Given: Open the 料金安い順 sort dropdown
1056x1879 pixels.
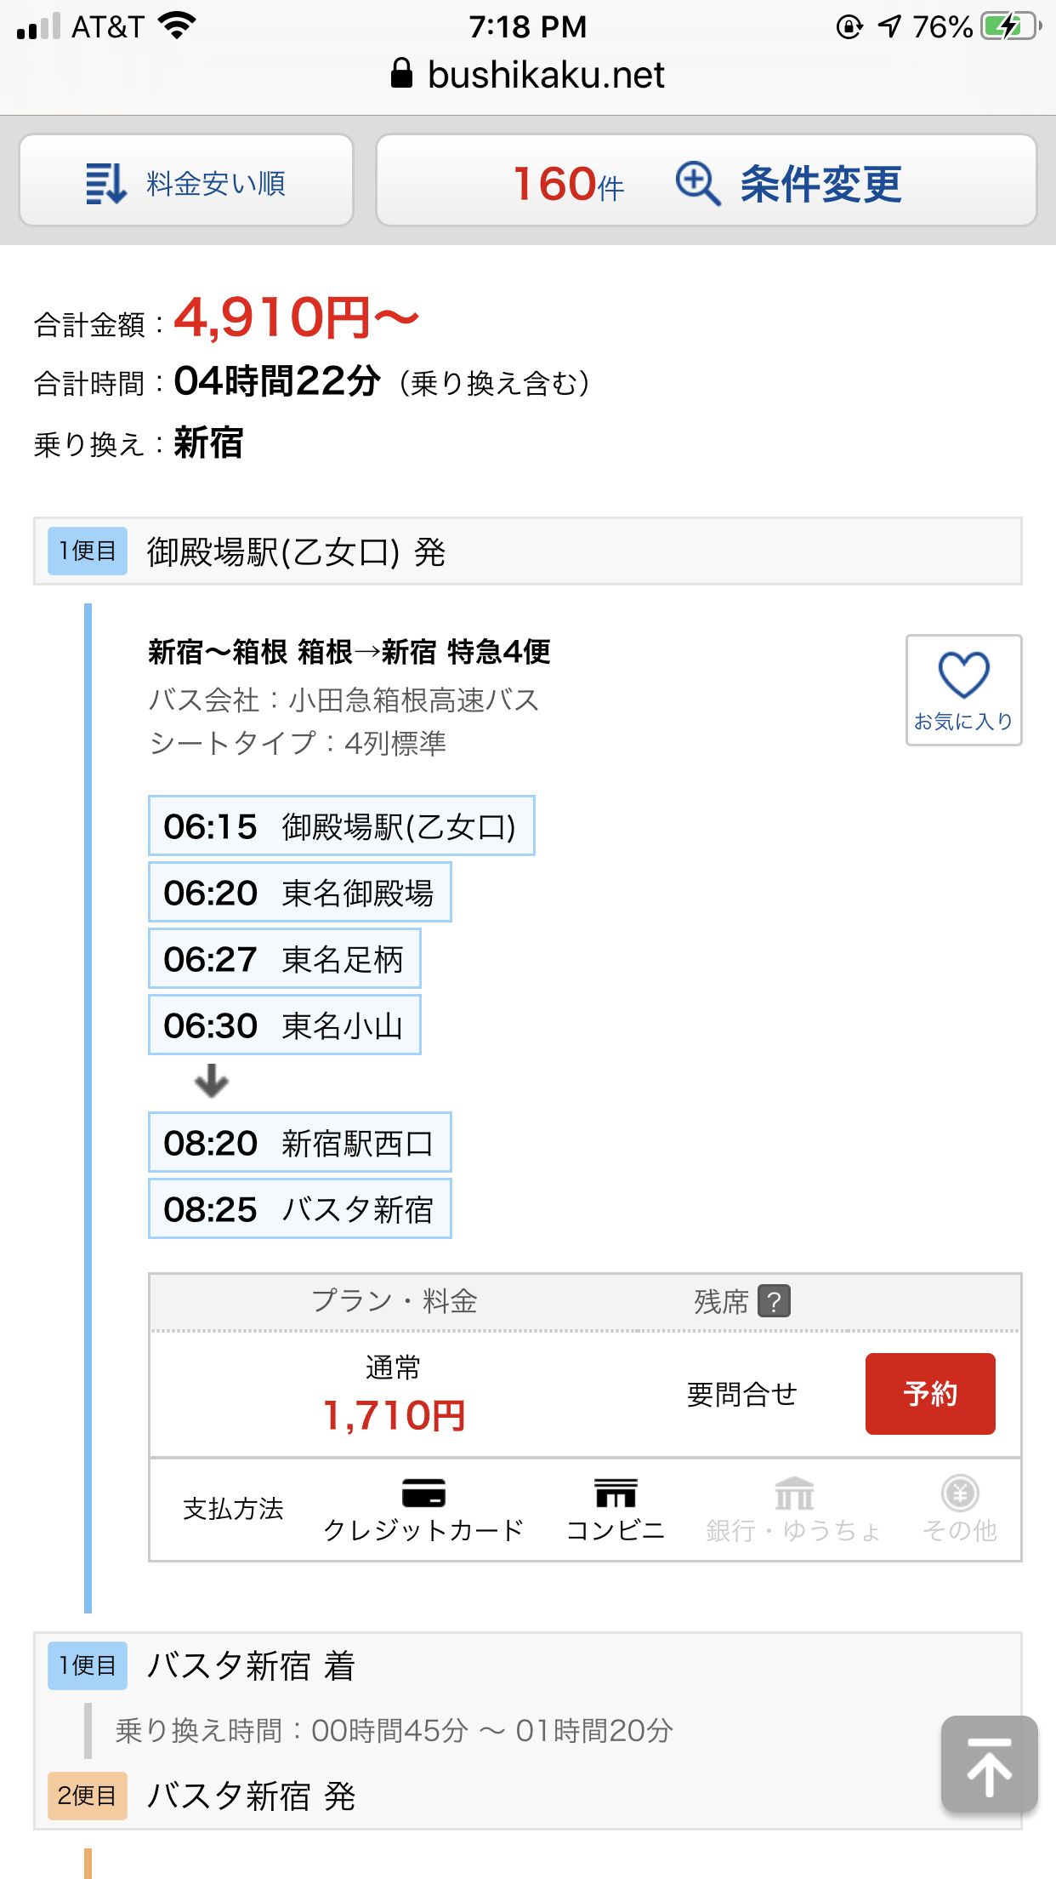Looking at the screenshot, I should pyautogui.click(x=215, y=183).
